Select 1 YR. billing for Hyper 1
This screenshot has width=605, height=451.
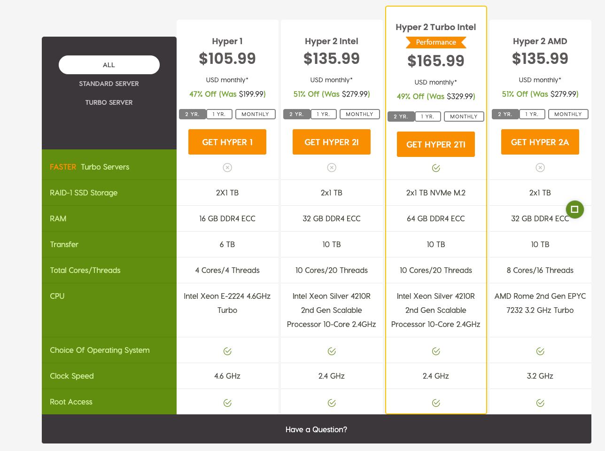[x=219, y=114]
